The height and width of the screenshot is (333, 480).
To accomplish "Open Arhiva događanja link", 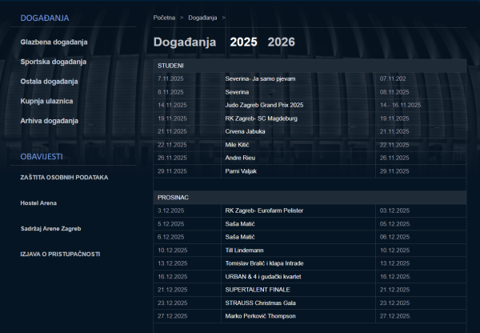I will pyautogui.click(x=50, y=120).
